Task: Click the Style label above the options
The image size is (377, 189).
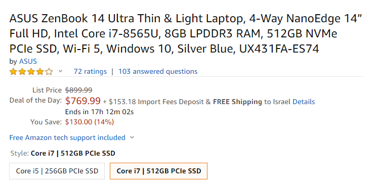Action: pyautogui.click(x=19, y=153)
